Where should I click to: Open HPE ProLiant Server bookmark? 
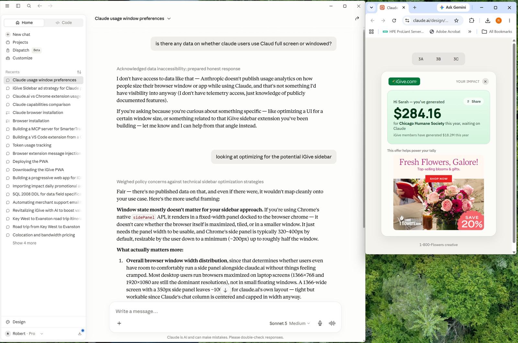403,31
